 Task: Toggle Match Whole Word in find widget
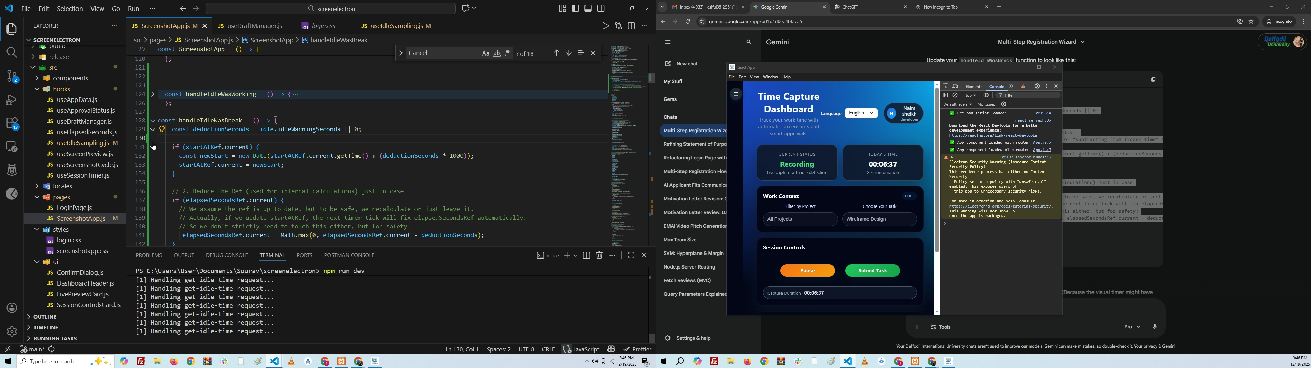pyautogui.click(x=497, y=53)
